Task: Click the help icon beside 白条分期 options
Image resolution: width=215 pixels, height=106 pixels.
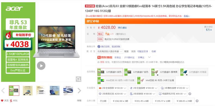Action: pyautogui.click(x=197, y=101)
